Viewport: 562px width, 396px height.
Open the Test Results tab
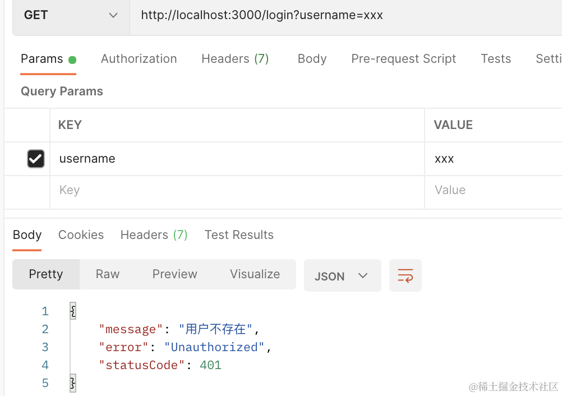click(x=239, y=235)
